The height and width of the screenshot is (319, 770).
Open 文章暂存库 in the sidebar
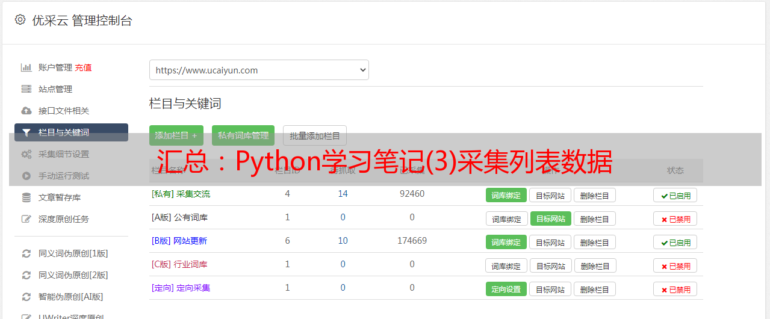point(60,197)
